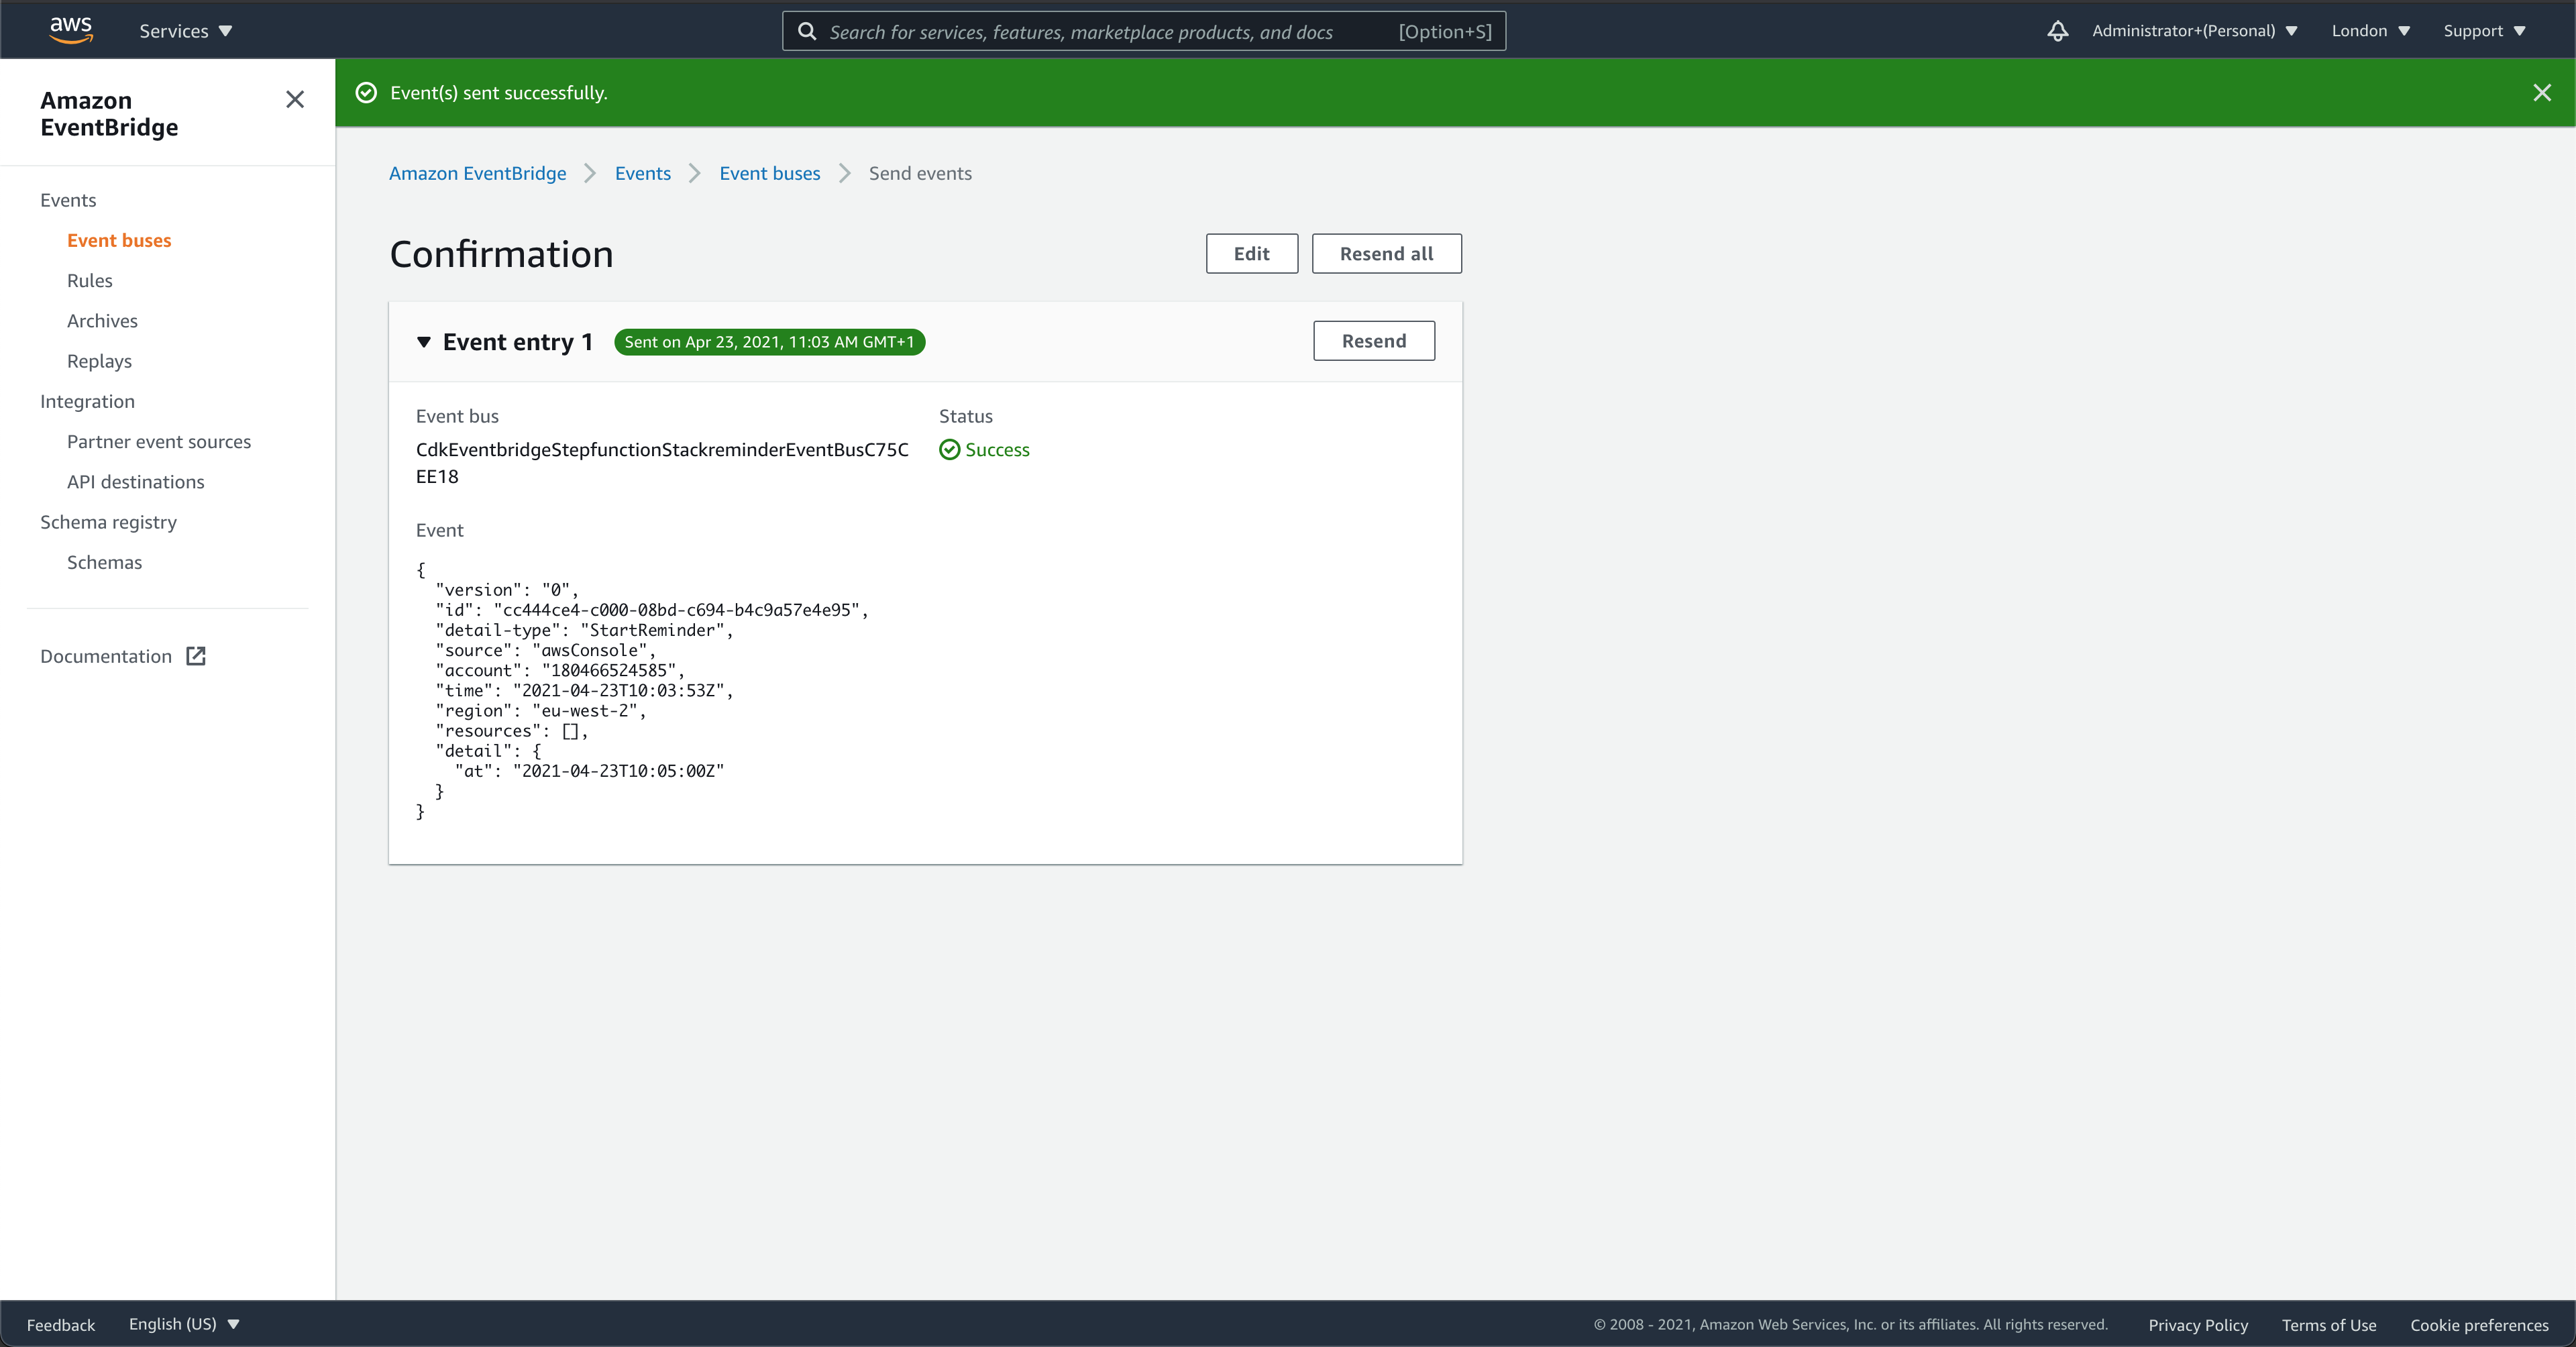2576x1347 pixels.
Task: Open Events breadcrumb link
Action: pos(642,173)
